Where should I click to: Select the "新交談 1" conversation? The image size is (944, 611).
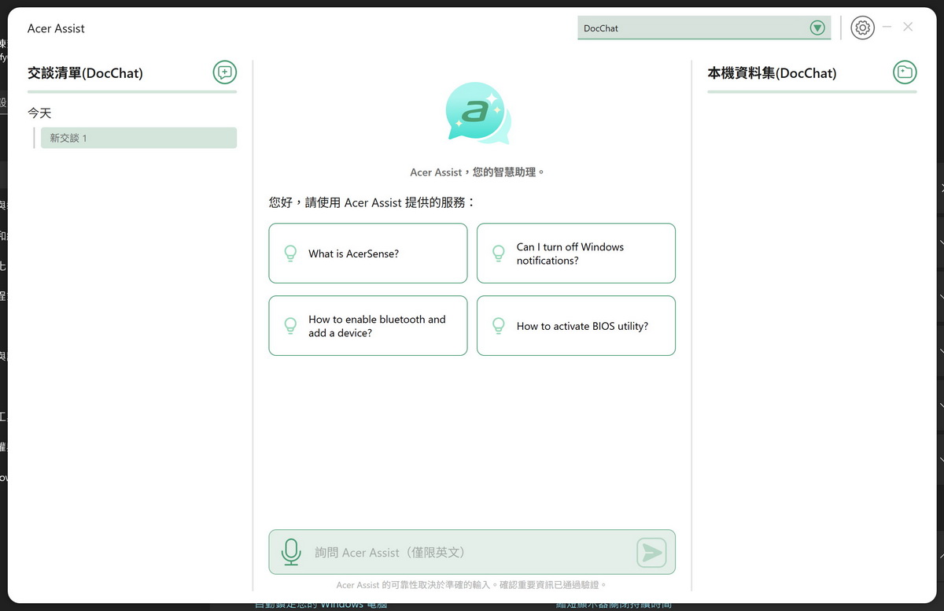tap(138, 138)
